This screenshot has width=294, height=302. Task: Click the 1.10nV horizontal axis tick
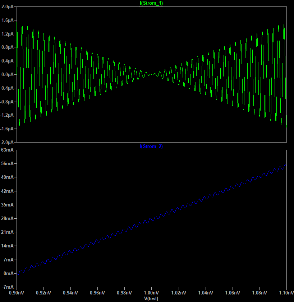click(286, 293)
